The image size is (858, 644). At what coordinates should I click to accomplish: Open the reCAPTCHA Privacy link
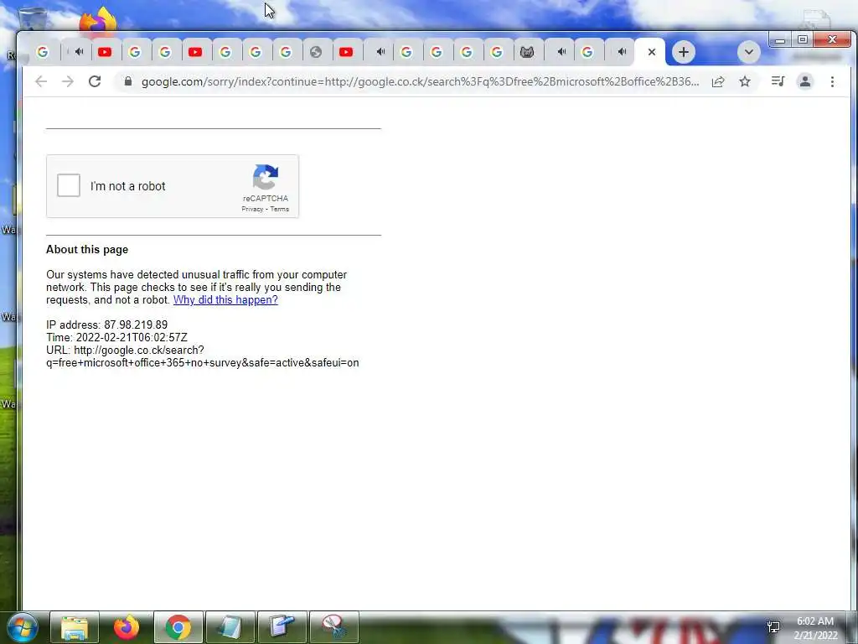pyautogui.click(x=252, y=209)
